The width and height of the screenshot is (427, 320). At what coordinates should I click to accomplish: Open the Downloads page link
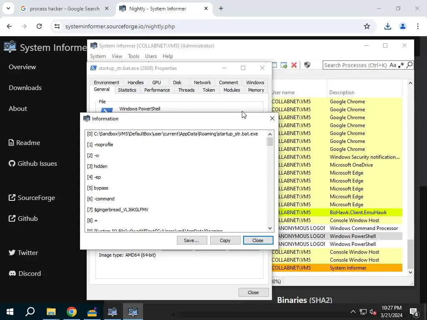pos(25,87)
